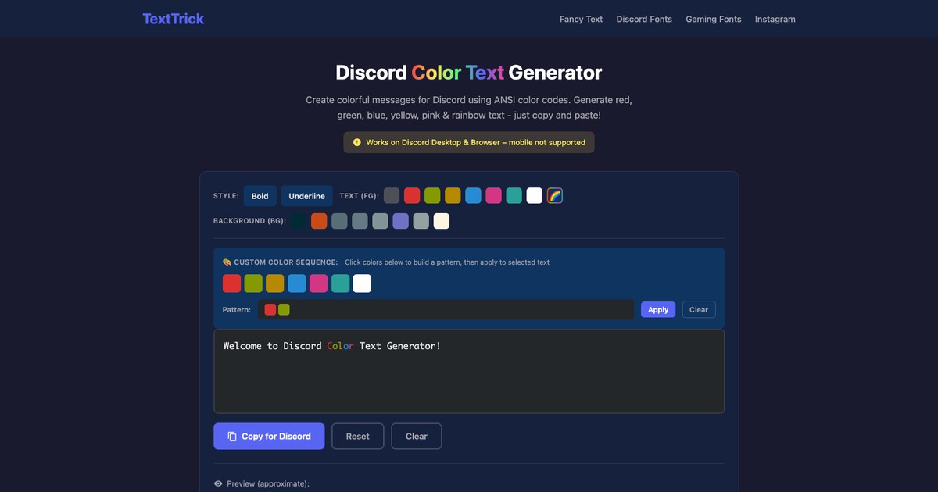Screen dimensions: 938x492
Task: Click the yellow warning icon in the notice
Action: [x=357, y=142]
